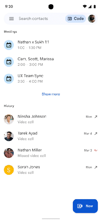Image resolution: width=102 pixels, height=221 pixels.
Task: Start a New video meeting
Action: (85, 206)
